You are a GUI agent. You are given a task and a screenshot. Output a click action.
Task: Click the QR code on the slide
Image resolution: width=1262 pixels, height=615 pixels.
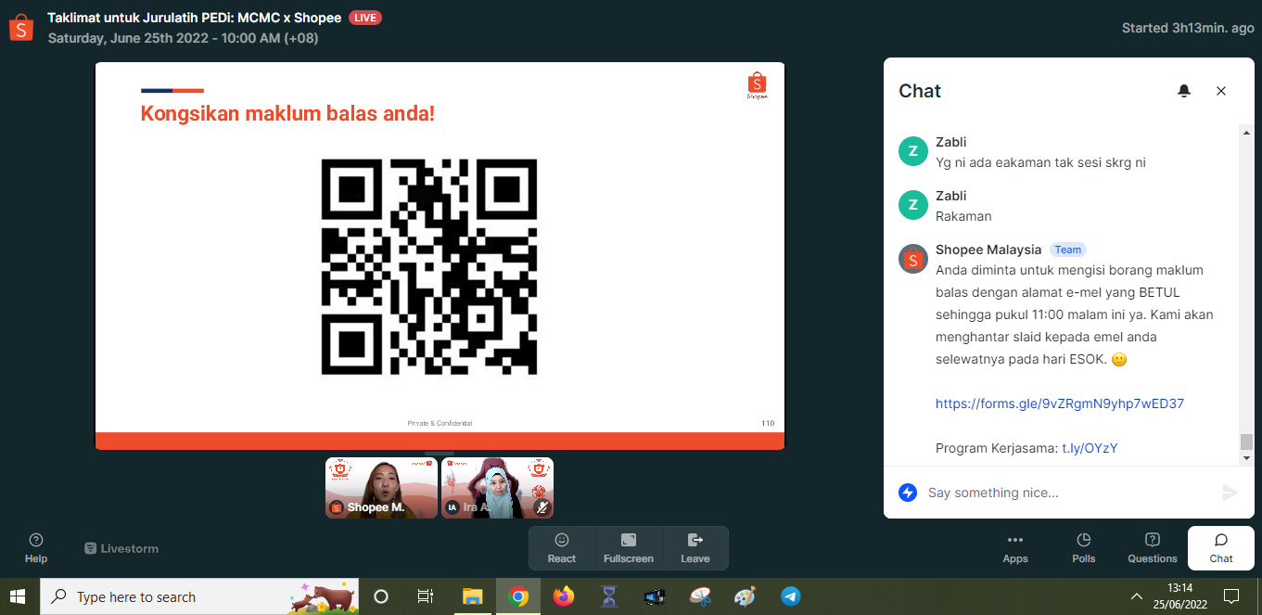pyautogui.click(x=429, y=267)
